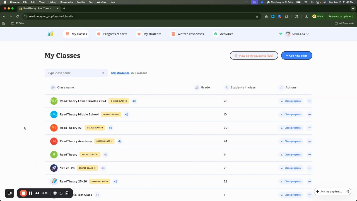Stop the screen recording
This screenshot has width=357, height=201.
(23, 193)
